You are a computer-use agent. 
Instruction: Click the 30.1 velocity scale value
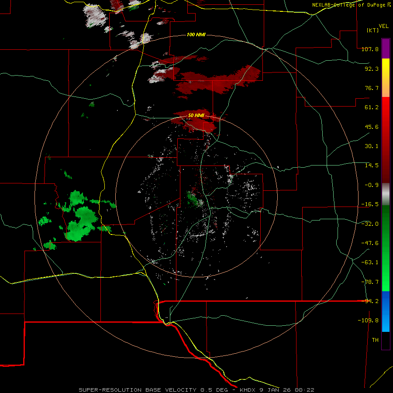(x=372, y=146)
